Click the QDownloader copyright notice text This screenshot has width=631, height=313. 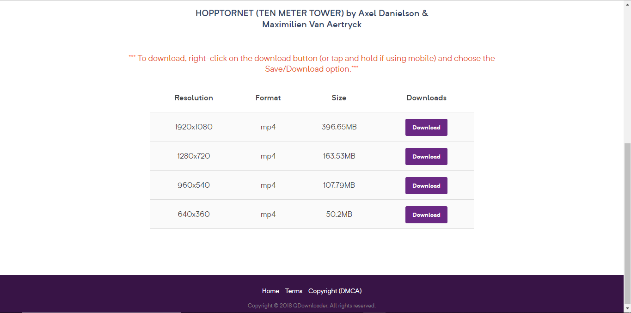pos(312,306)
